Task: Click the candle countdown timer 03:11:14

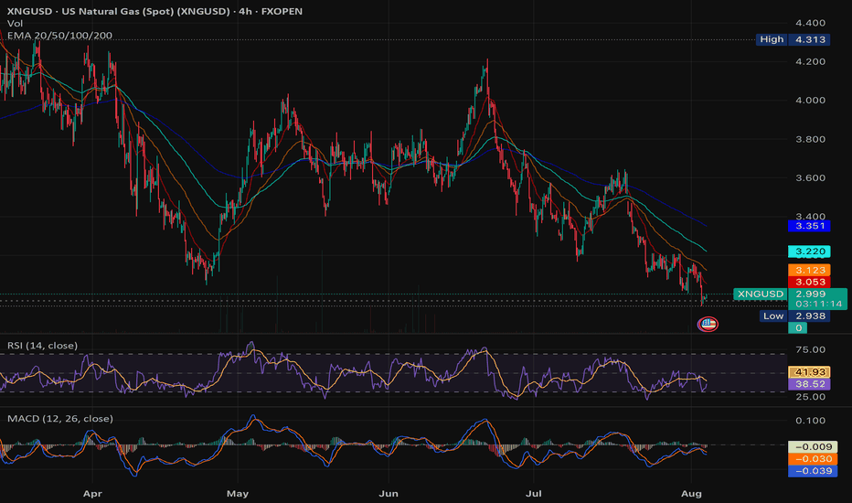Action: (818, 304)
